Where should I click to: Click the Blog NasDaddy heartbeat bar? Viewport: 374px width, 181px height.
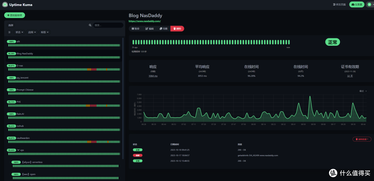211,42
